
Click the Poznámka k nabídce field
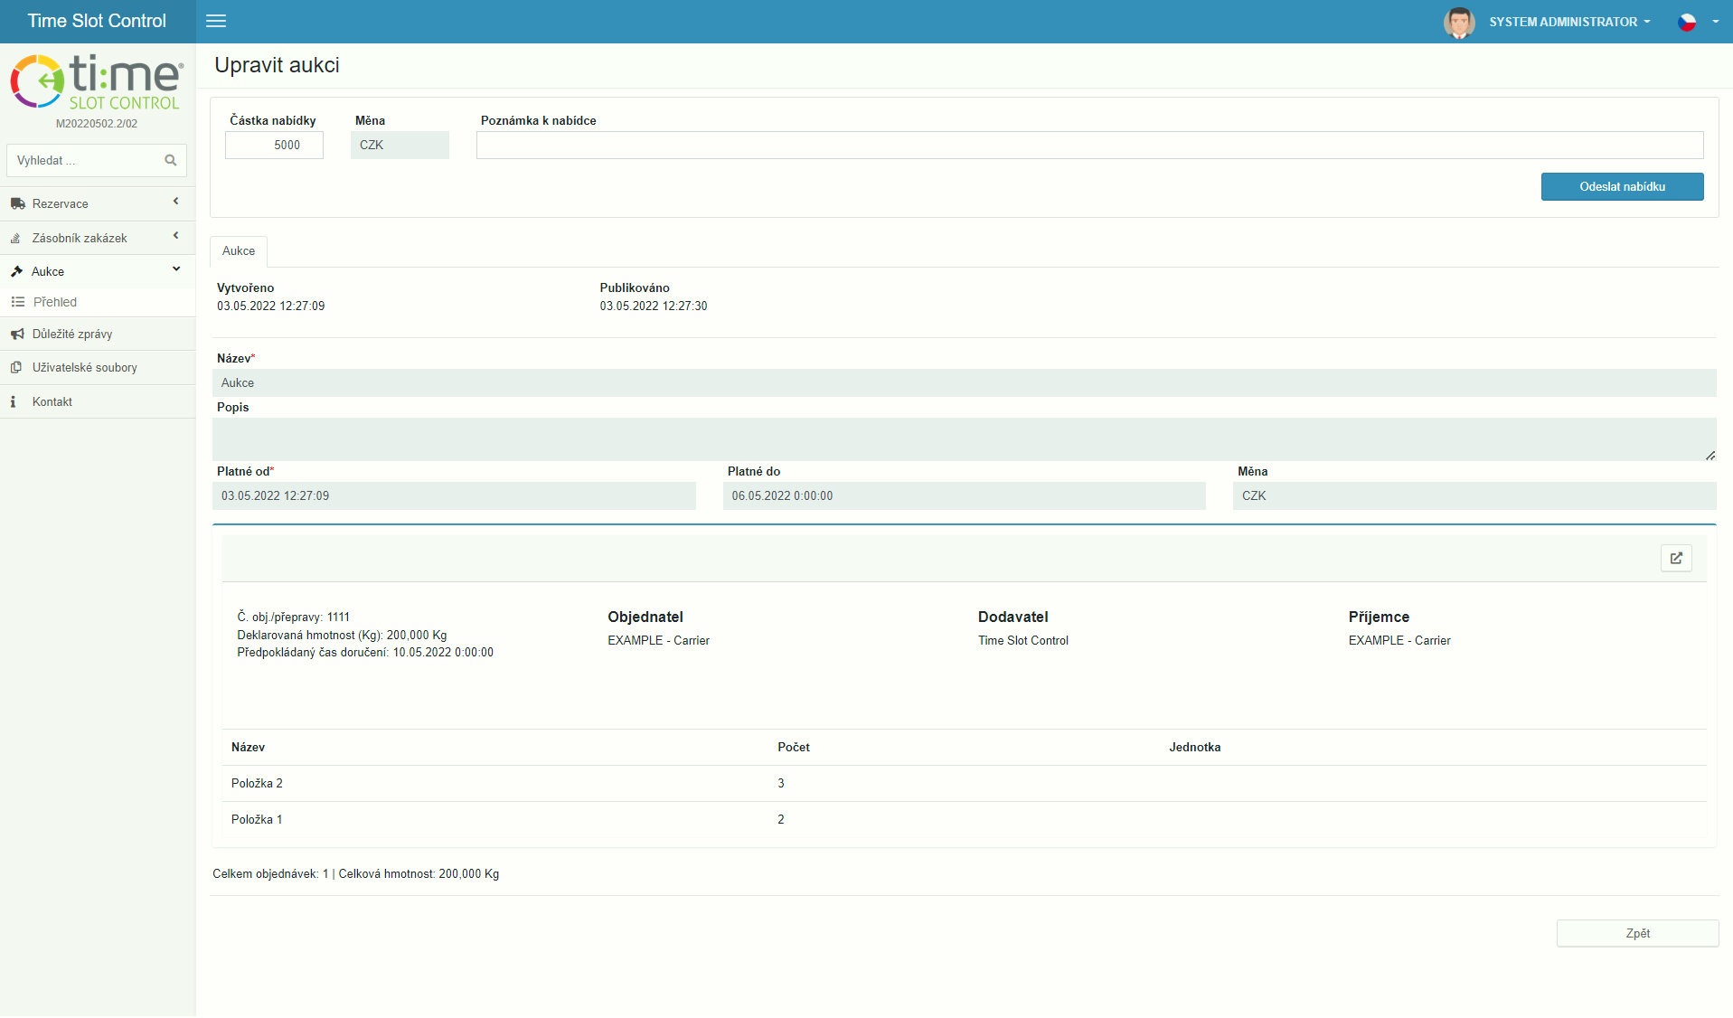tap(1089, 145)
